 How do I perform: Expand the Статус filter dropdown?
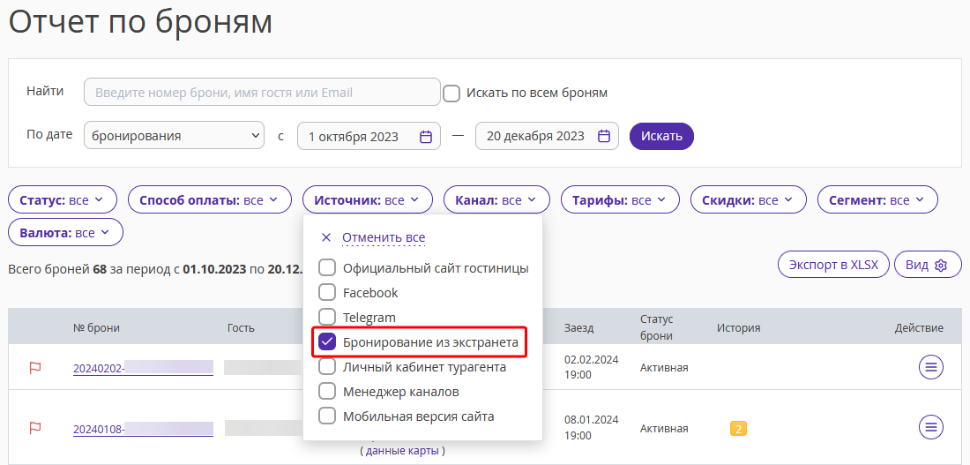(63, 200)
